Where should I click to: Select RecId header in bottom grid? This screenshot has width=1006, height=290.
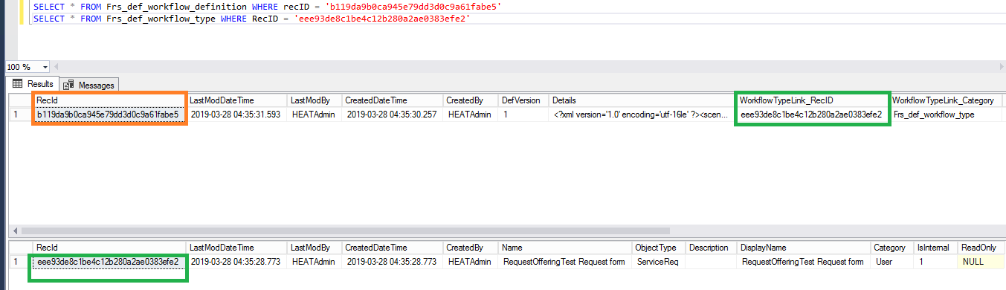click(x=109, y=248)
